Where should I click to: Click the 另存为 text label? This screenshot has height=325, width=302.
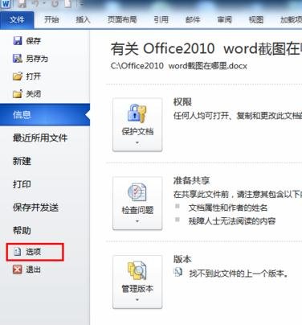pyautogui.click(x=37, y=59)
